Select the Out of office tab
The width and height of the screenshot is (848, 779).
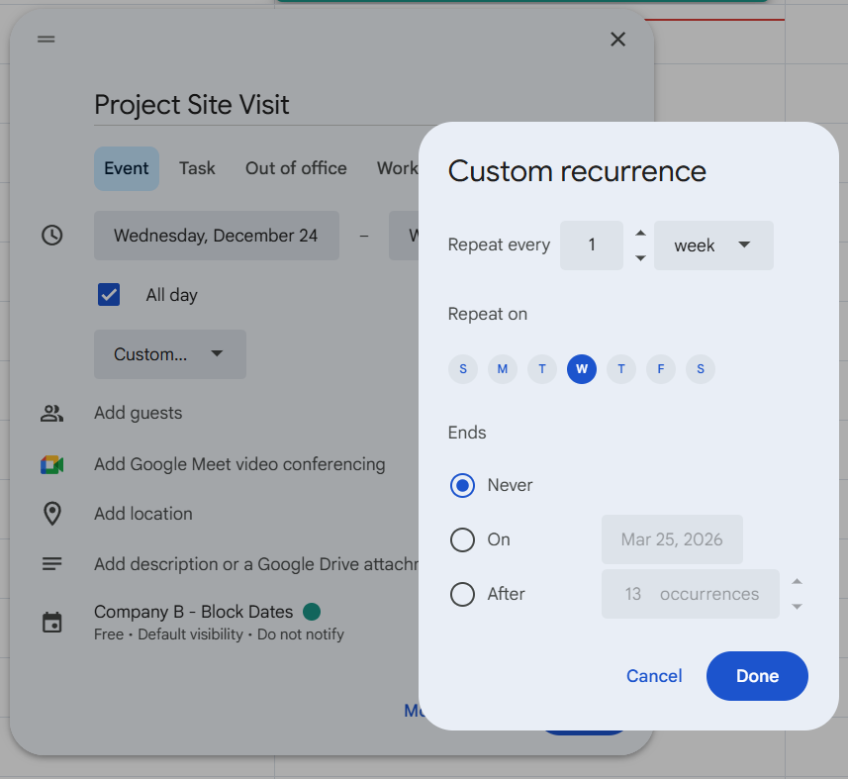[x=295, y=168]
